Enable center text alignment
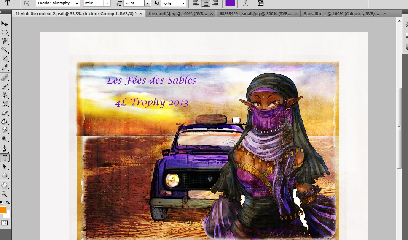This screenshot has width=408, height=240. [206, 3]
